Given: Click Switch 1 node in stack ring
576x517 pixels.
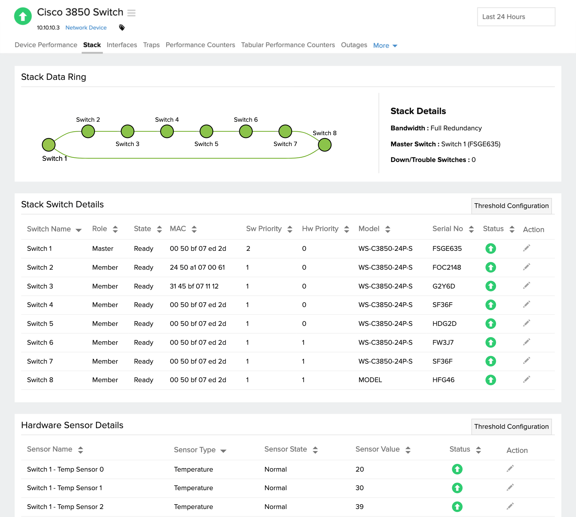Looking at the screenshot, I should click(49, 145).
